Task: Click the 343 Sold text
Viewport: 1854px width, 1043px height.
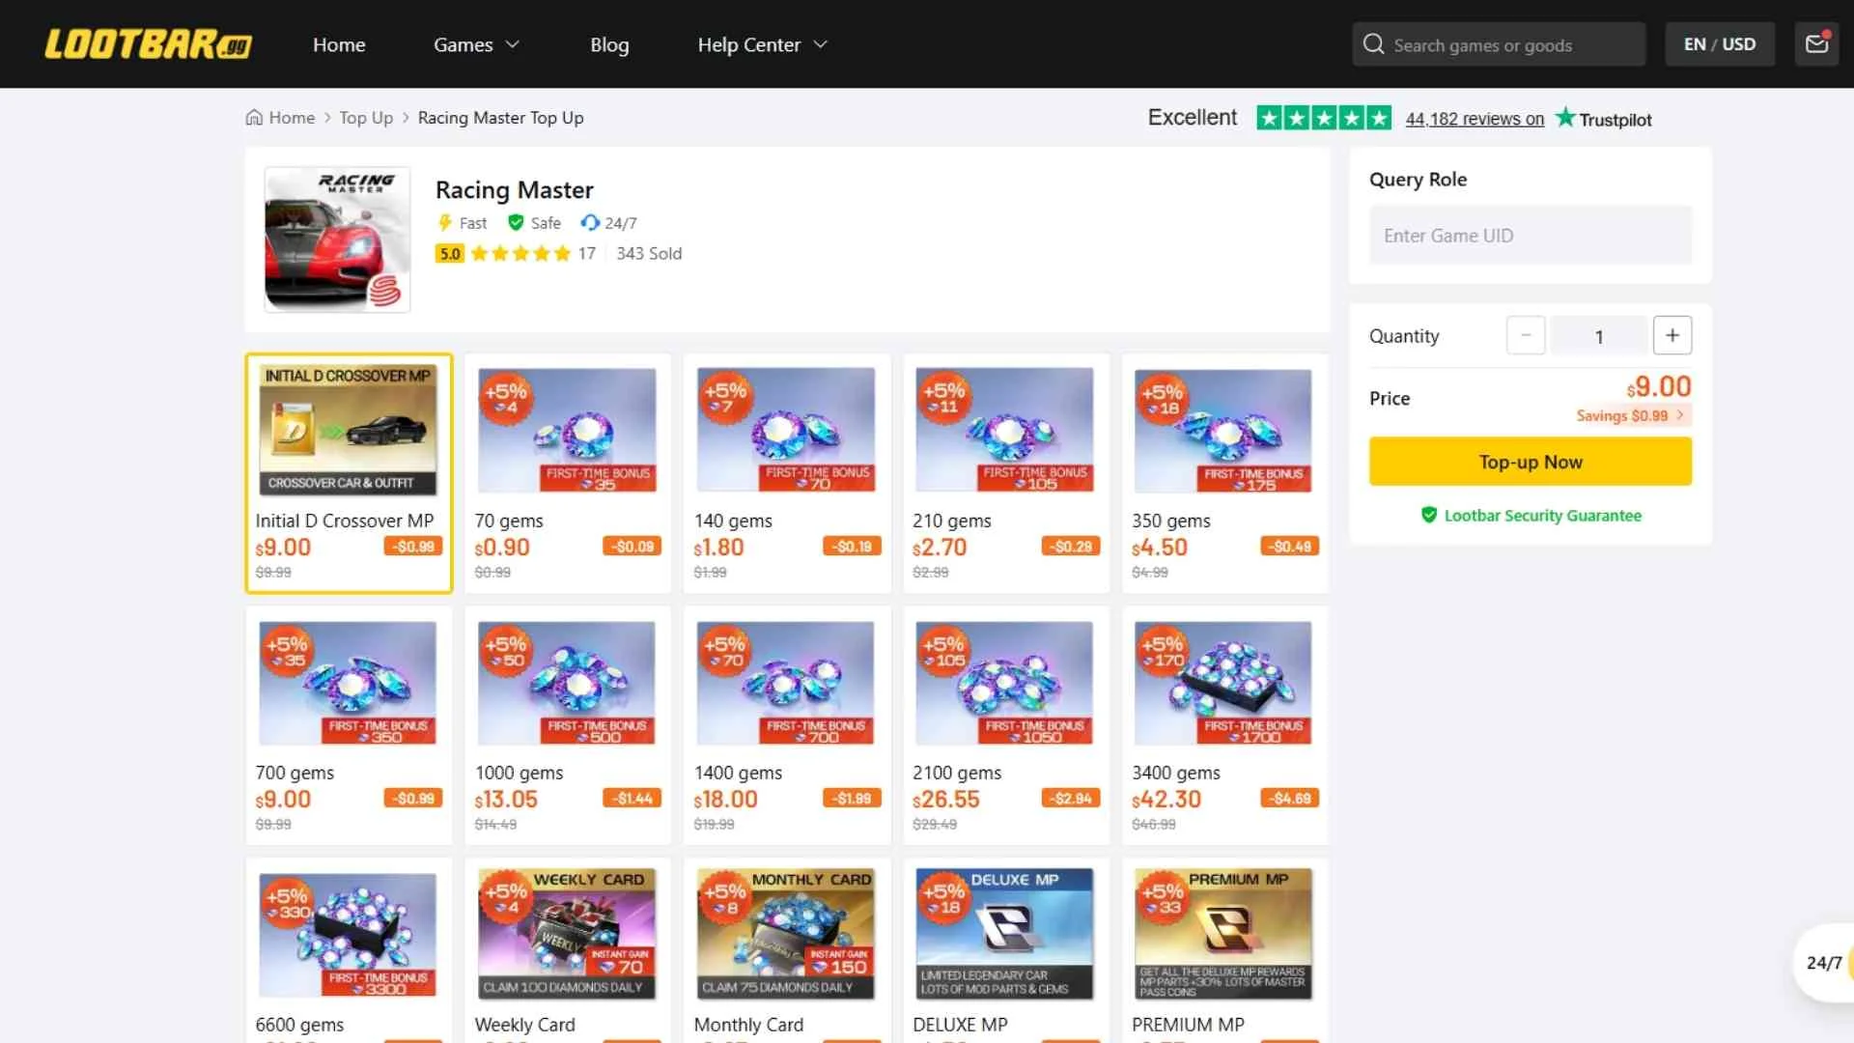Action: click(x=649, y=254)
